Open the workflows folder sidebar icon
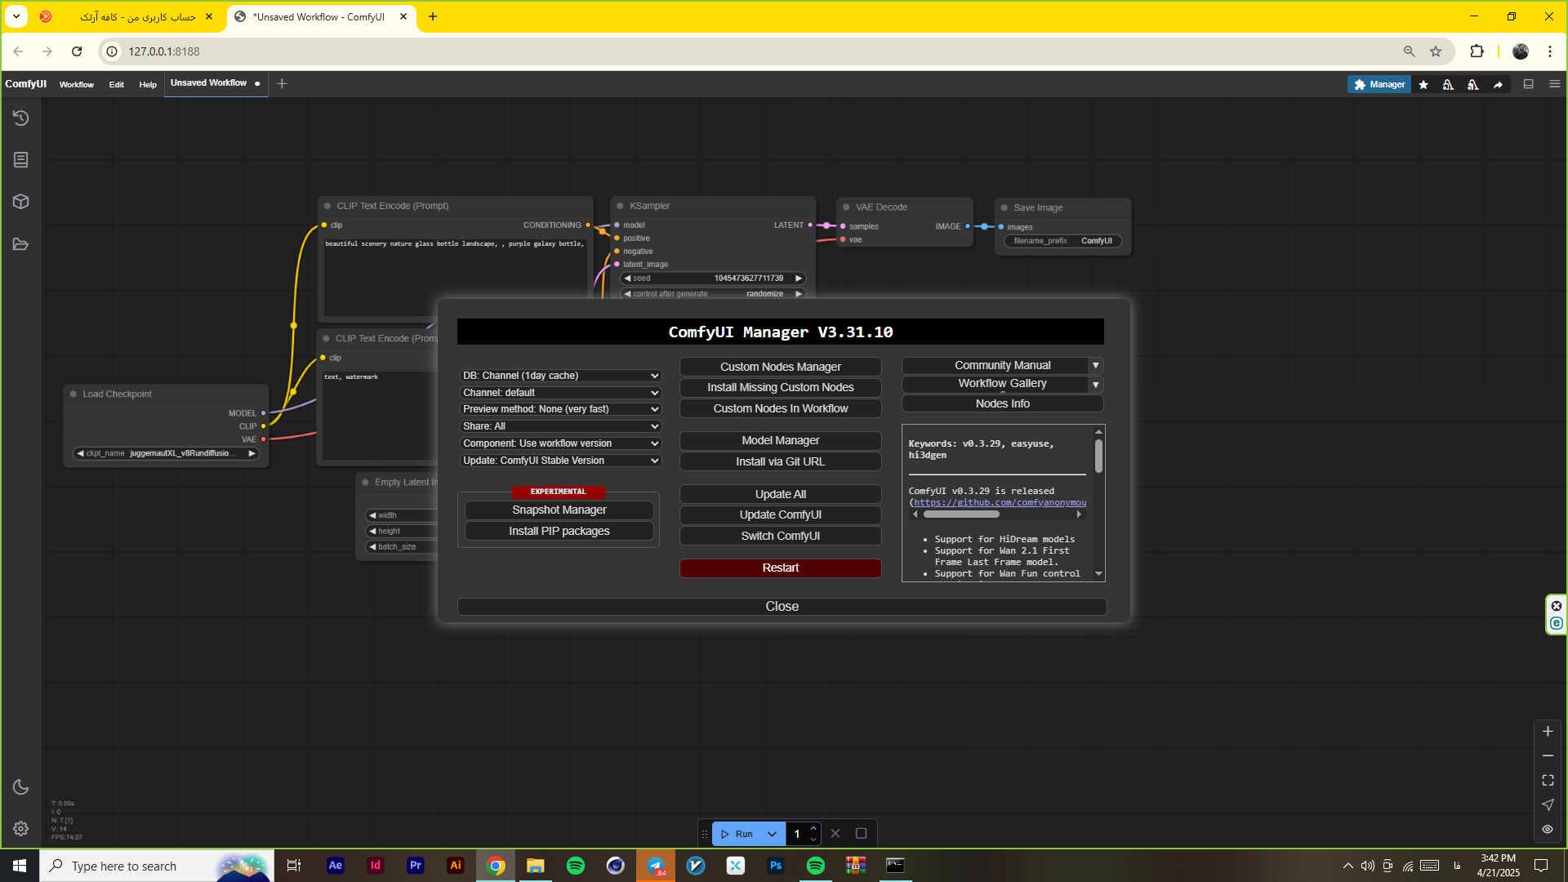This screenshot has height=882, width=1568. pyautogui.click(x=21, y=244)
